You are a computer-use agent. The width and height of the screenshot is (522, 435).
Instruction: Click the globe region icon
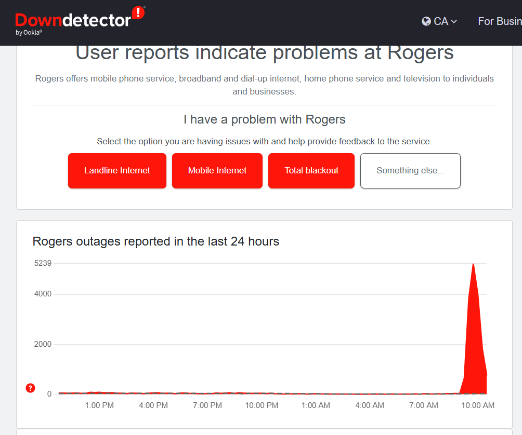tap(426, 21)
